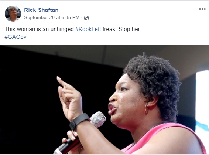Click the word "Shaftan" in the author name
209x155 pixels.
pos(48,10)
